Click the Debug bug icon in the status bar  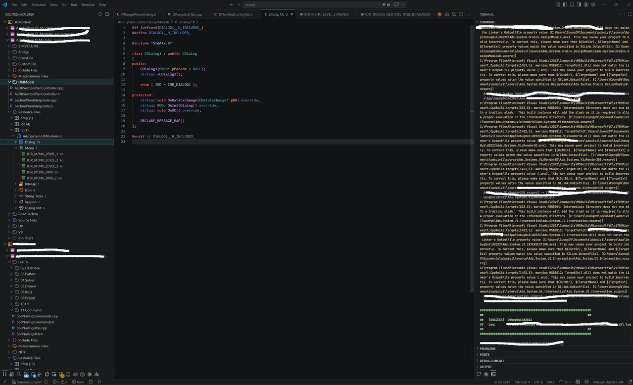[91, 382]
